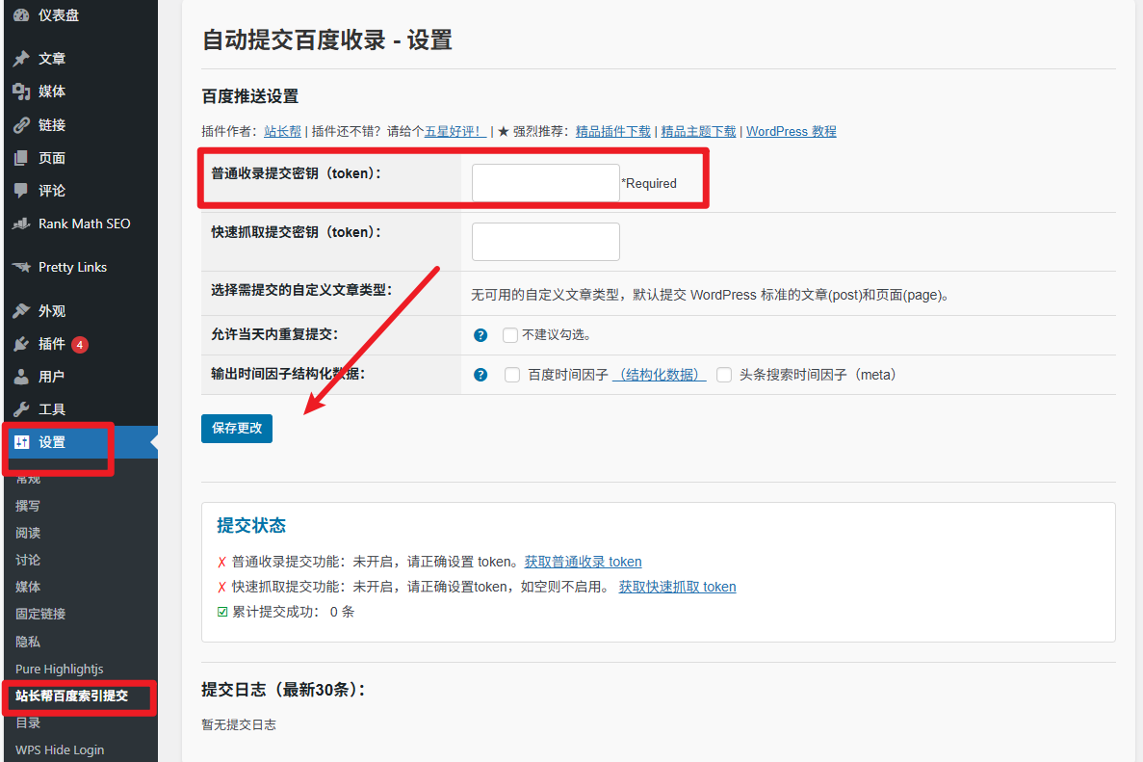
Task: Open the (结构化数据) link
Action: click(659, 375)
